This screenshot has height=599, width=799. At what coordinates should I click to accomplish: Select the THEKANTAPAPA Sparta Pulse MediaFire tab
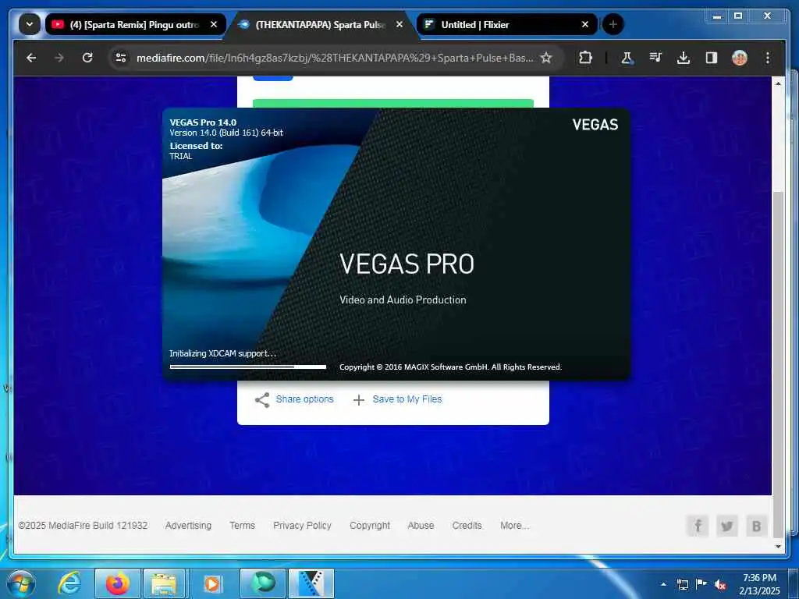click(x=321, y=24)
